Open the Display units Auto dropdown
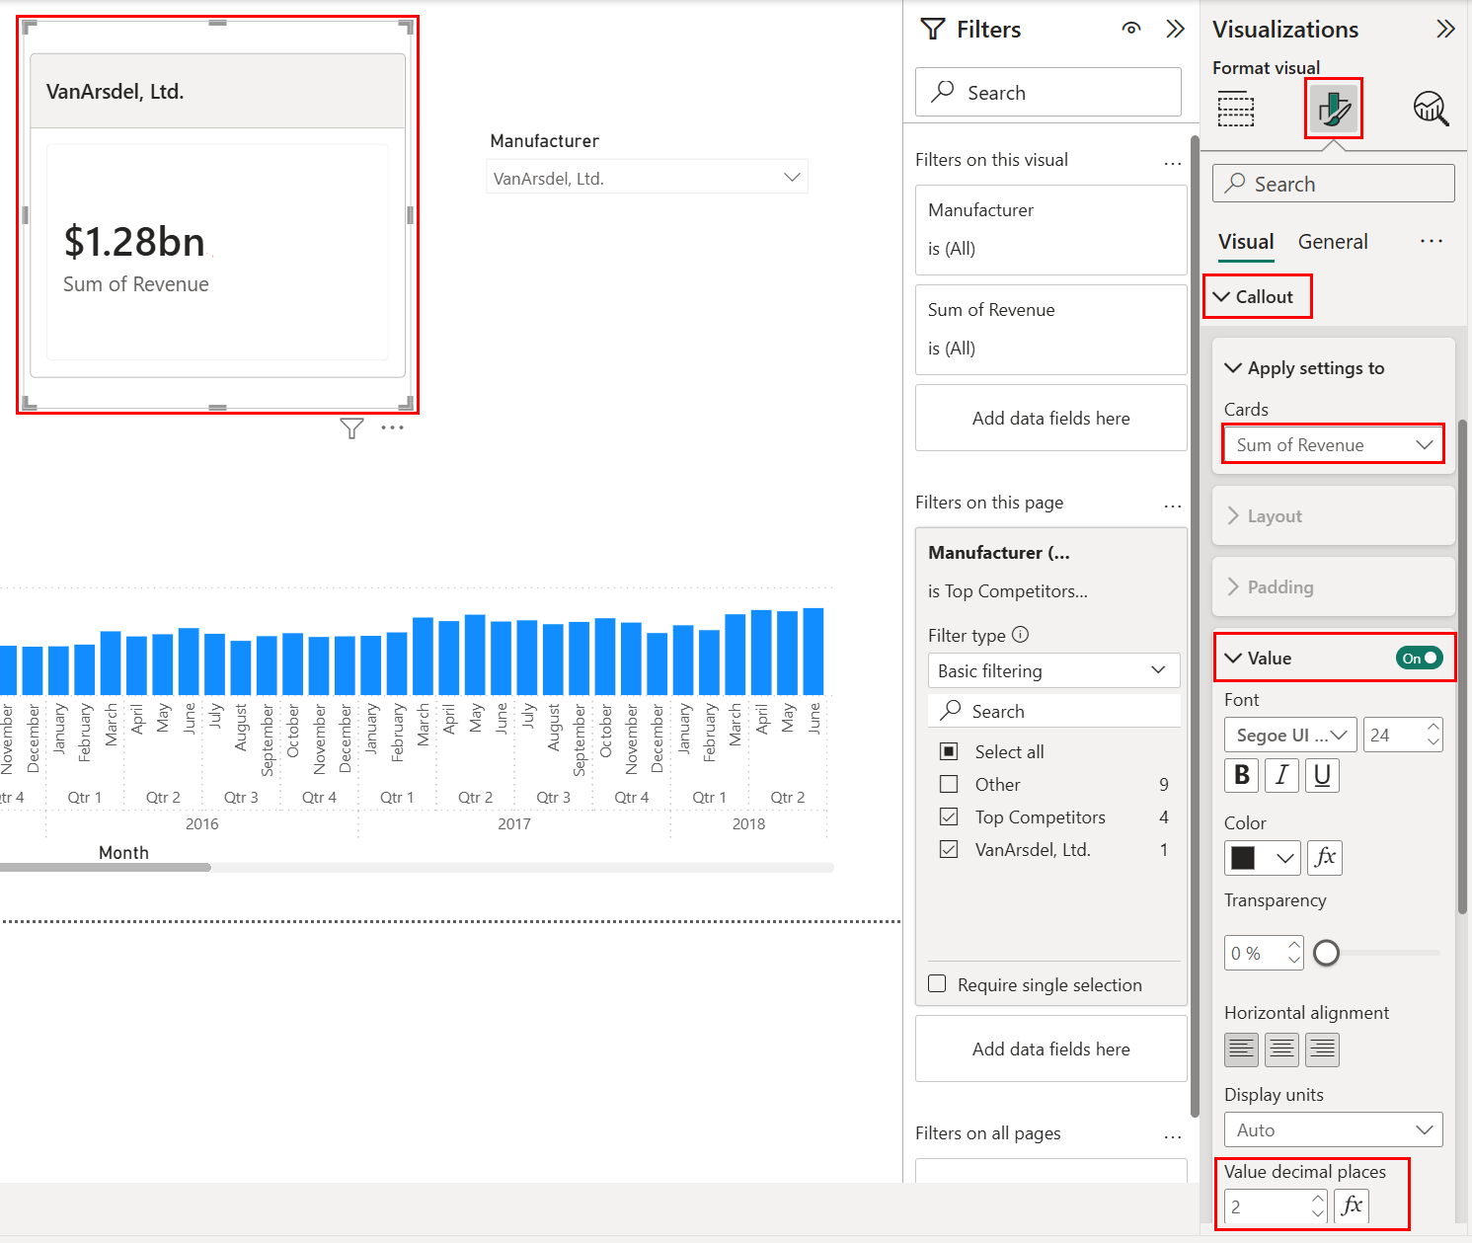Viewport: 1472px width, 1243px height. point(1333,1129)
